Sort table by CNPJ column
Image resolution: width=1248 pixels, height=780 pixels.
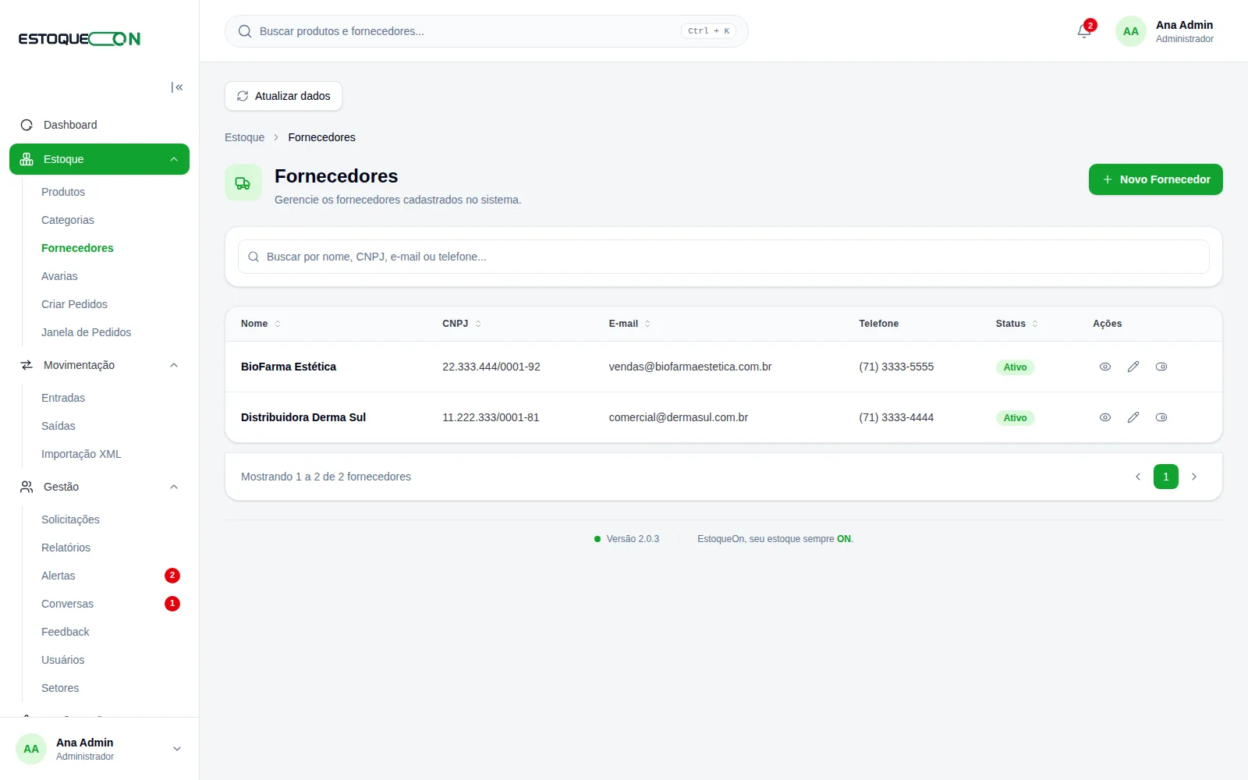[462, 324]
